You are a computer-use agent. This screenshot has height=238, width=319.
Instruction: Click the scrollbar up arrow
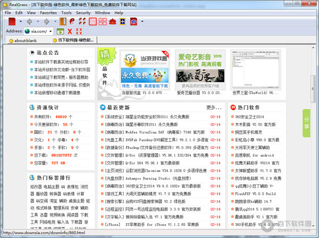pos(313,48)
